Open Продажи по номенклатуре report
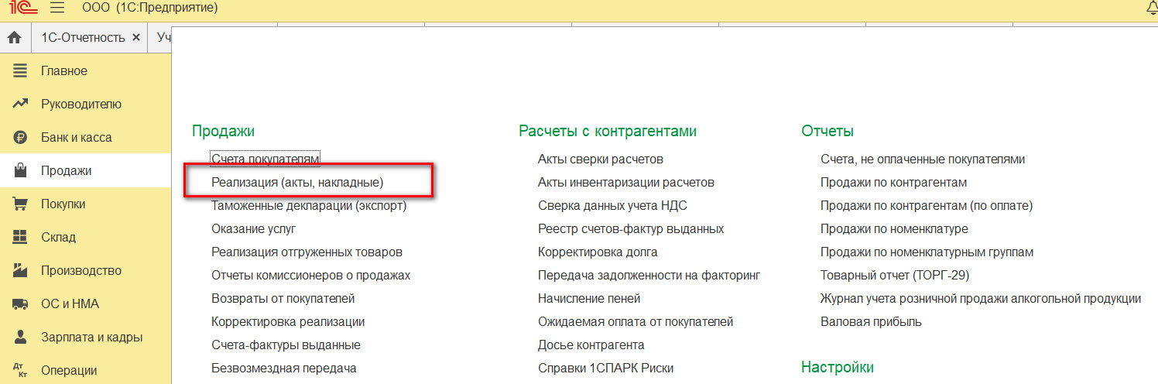Image resolution: width=1158 pixels, height=384 pixels. point(894,228)
